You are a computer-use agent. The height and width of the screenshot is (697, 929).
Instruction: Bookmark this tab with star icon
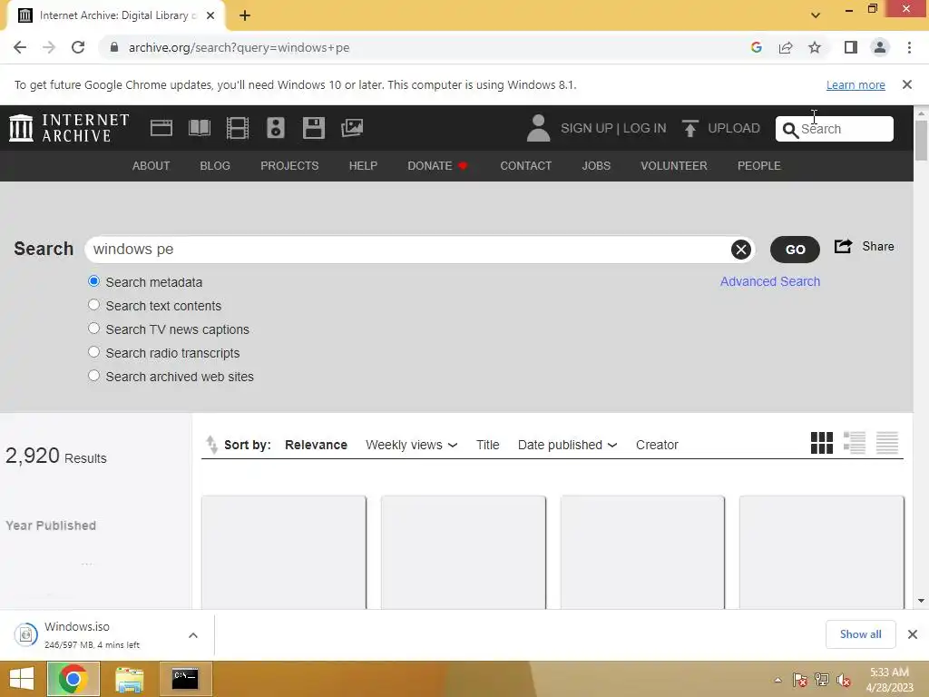pyautogui.click(x=815, y=47)
